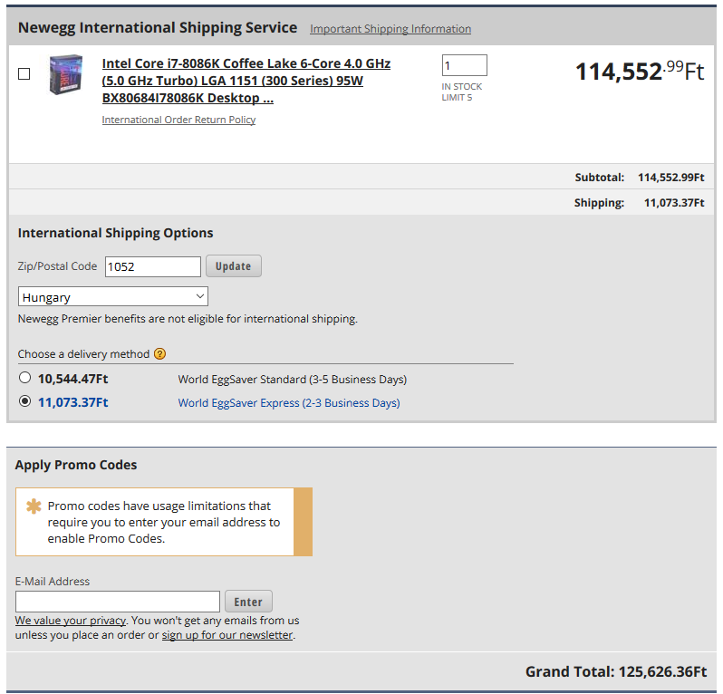
Task: Click the Newegg Premier benefits notice text
Action: tap(188, 319)
